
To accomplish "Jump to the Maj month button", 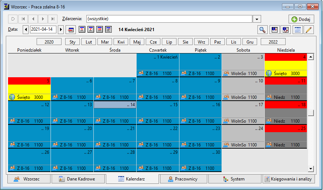I will tap(137, 42).
